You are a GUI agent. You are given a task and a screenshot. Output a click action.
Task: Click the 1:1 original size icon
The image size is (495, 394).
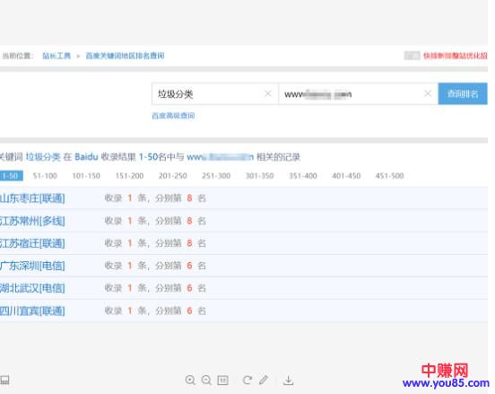[x=223, y=381]
